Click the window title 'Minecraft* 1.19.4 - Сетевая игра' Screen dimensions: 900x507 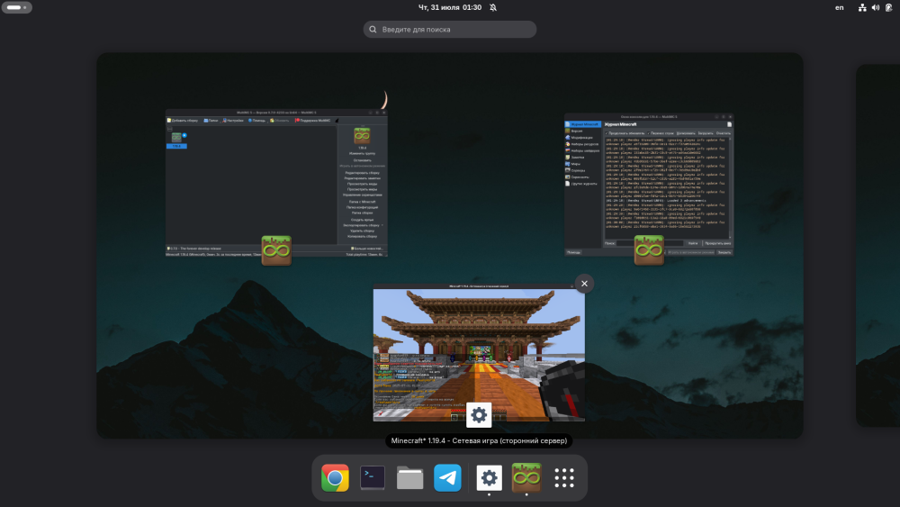(x=479, y=441)
